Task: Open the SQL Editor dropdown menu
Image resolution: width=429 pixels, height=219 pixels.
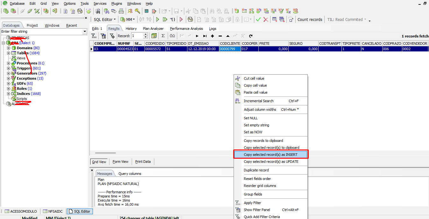Action: [x=105, y=19]
